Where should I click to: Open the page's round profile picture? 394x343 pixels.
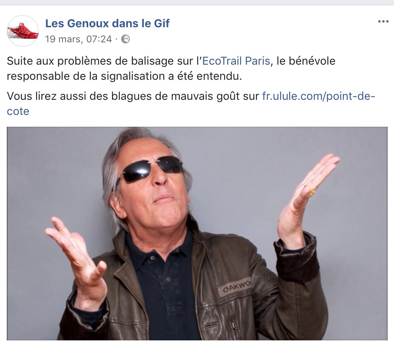coord(23,31)
